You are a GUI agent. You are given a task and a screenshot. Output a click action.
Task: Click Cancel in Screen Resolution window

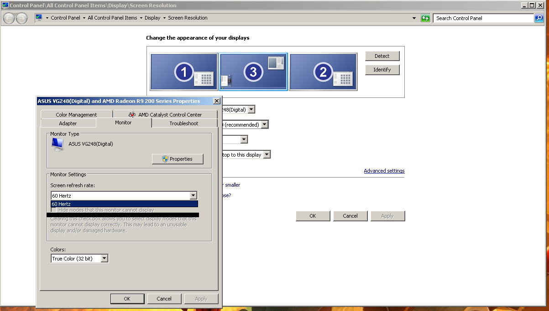pyautogui.click(x=350, y=216)
